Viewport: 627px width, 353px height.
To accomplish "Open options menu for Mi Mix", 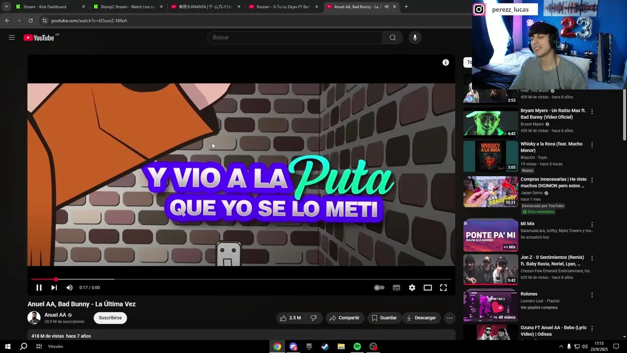I will [592, 224].
